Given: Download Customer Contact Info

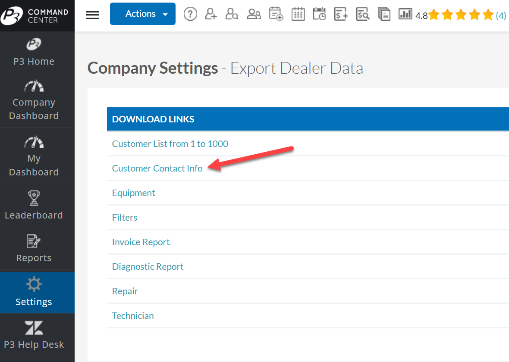Looking at the screenshot, I should pyautogui.click(x=157, y=169).
